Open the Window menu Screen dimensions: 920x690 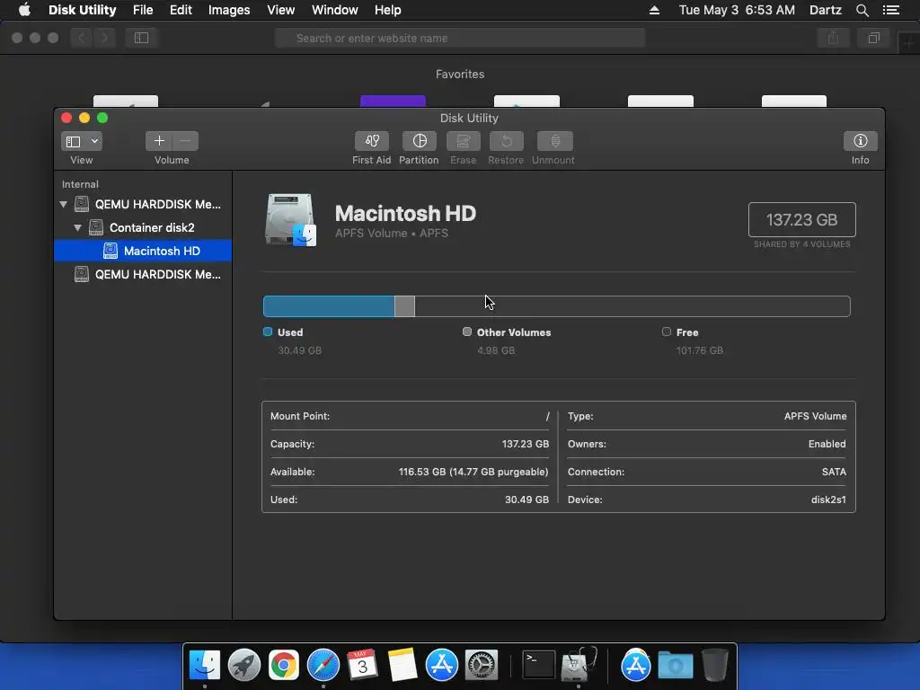tap(334, 10)
